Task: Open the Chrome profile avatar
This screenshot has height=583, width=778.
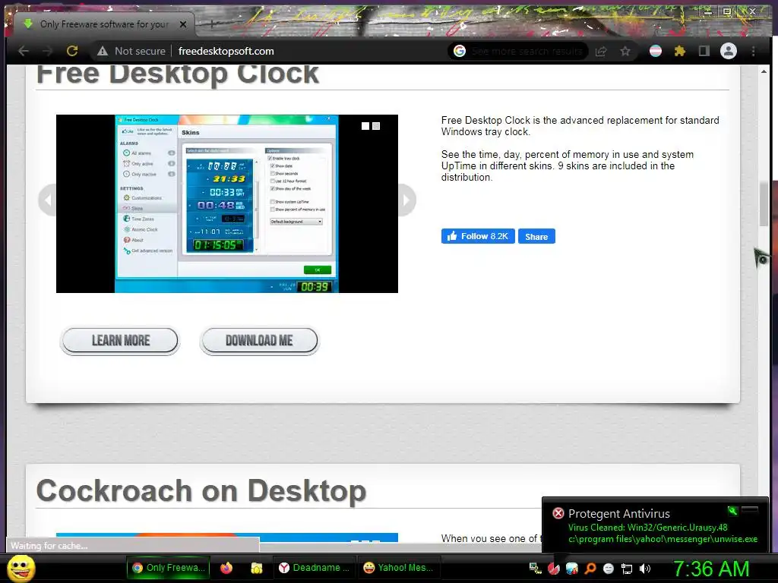Action: click(x=729, y=51)
